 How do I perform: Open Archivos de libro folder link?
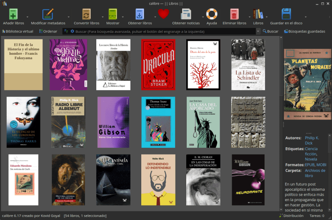315,173
